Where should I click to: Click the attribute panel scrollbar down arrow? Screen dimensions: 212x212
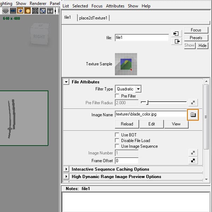[206, 179]
